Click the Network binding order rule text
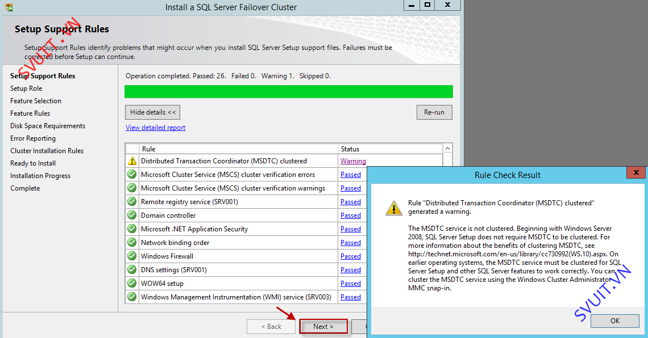 click(175, 242)
